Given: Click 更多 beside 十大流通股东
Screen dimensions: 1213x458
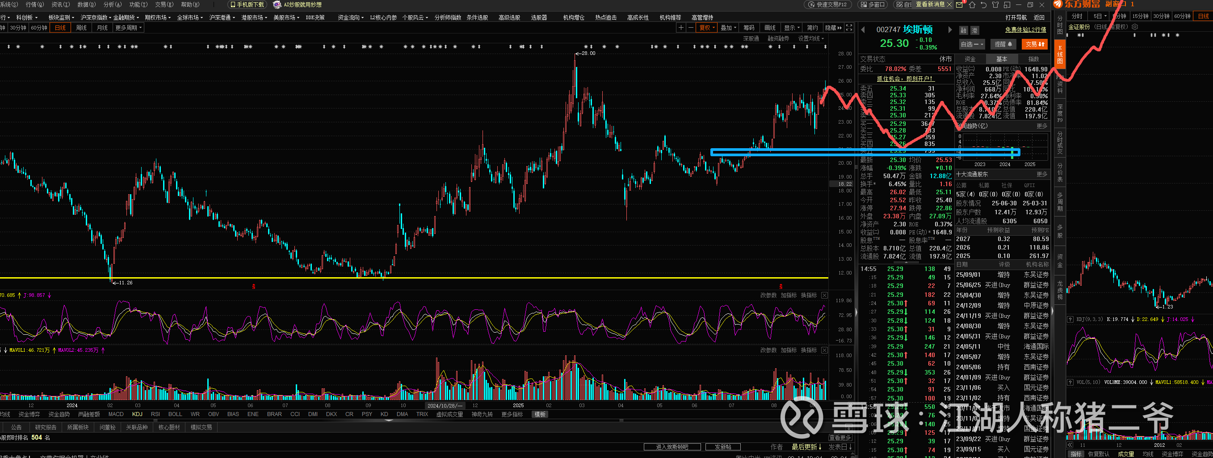Looking at the screenshot, I should (1042, 174).
